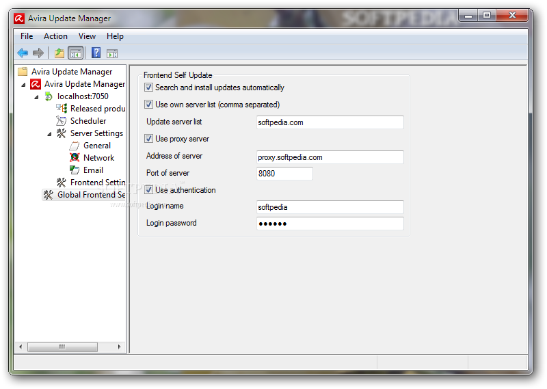Toggle the Show/Hide Action Pane icon

pyautogui.click(x=112, y=53)
